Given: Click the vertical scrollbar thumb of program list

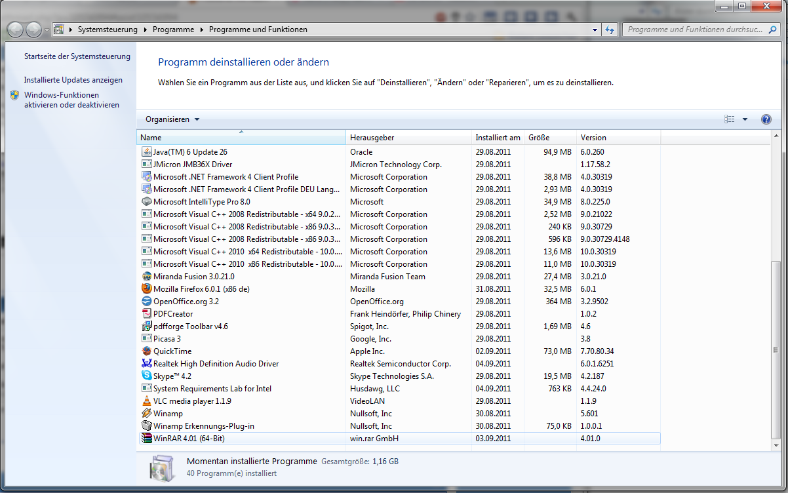Looking at the screenshot, I should 777,349.
